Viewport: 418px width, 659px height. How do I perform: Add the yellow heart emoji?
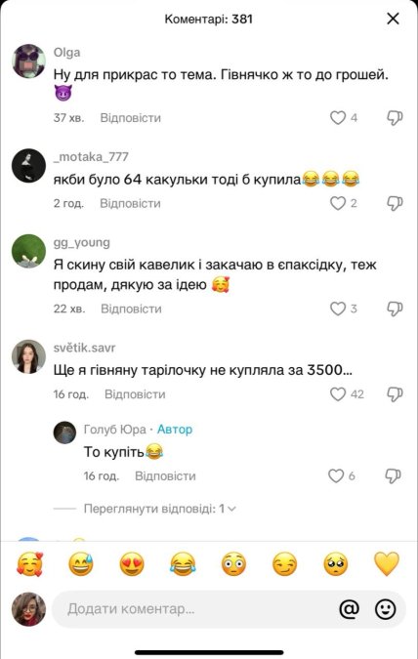pyautogui.click(x=387, y=563)
